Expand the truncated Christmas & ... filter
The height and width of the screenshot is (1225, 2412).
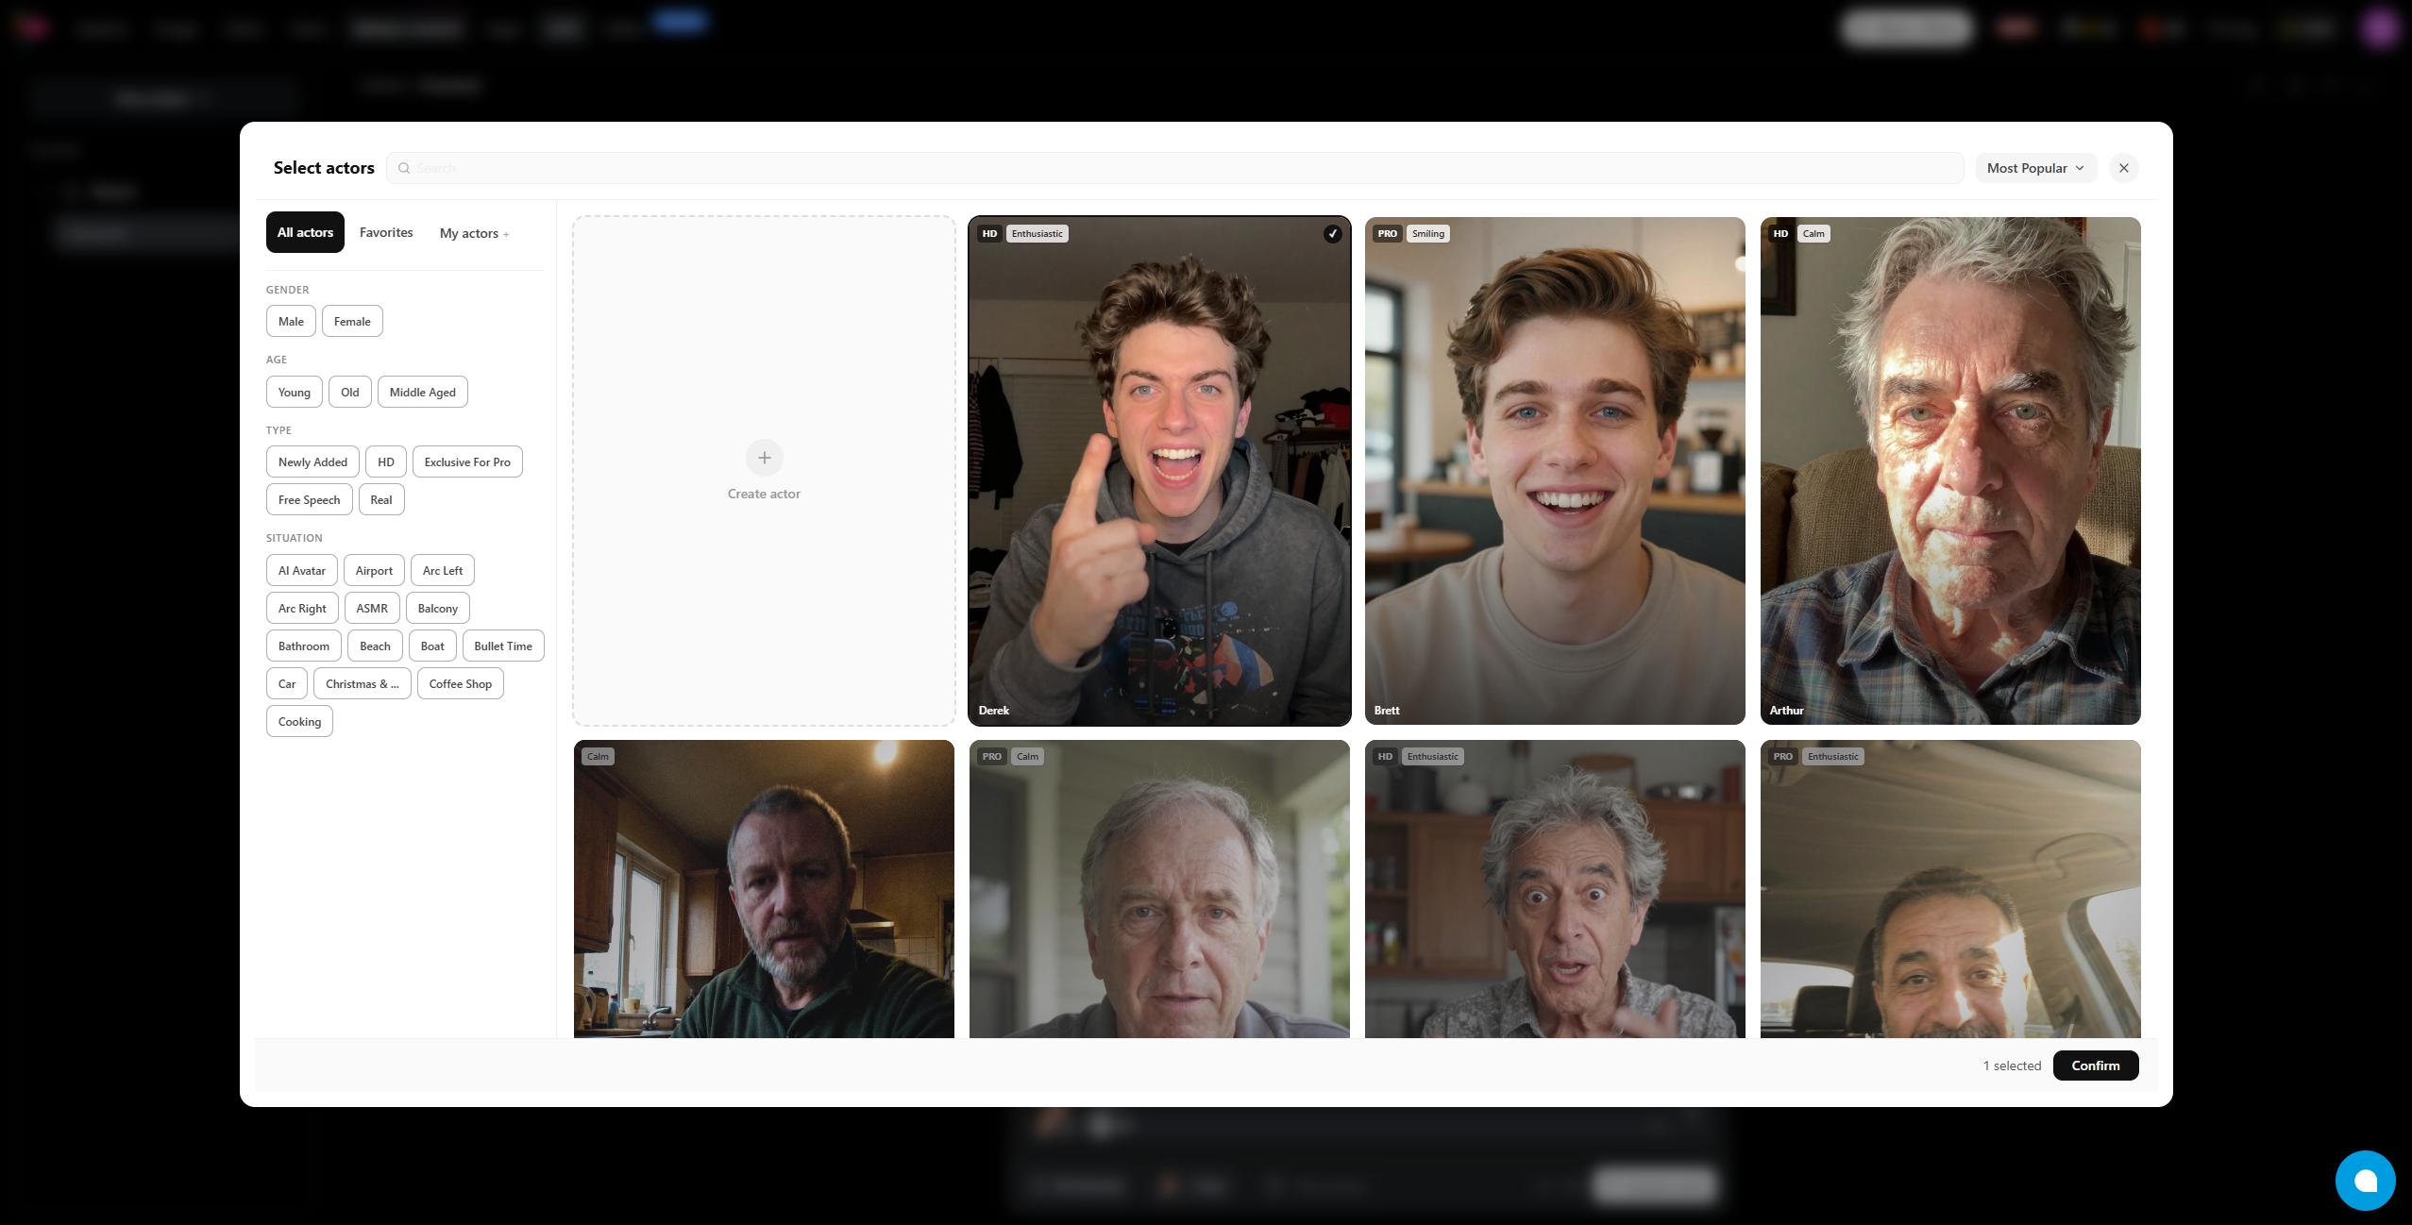tap(362, 684)
